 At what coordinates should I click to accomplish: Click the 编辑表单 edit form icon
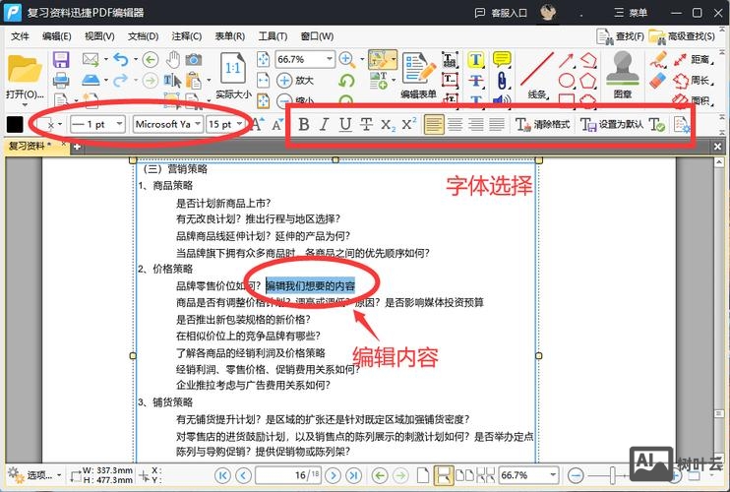click(418, 76)
